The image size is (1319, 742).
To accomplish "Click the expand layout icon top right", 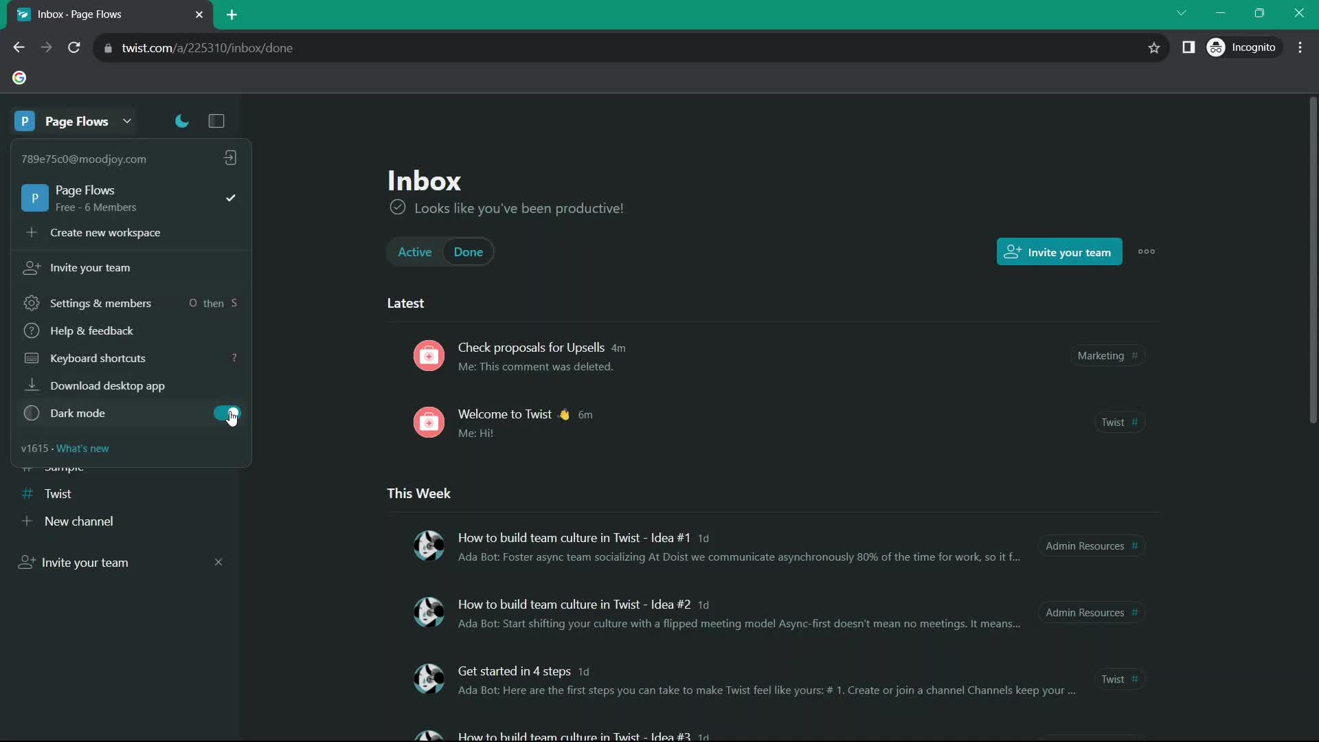I will pos(216,122).
